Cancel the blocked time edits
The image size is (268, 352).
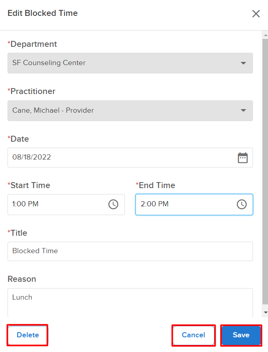tap(193, 335)
